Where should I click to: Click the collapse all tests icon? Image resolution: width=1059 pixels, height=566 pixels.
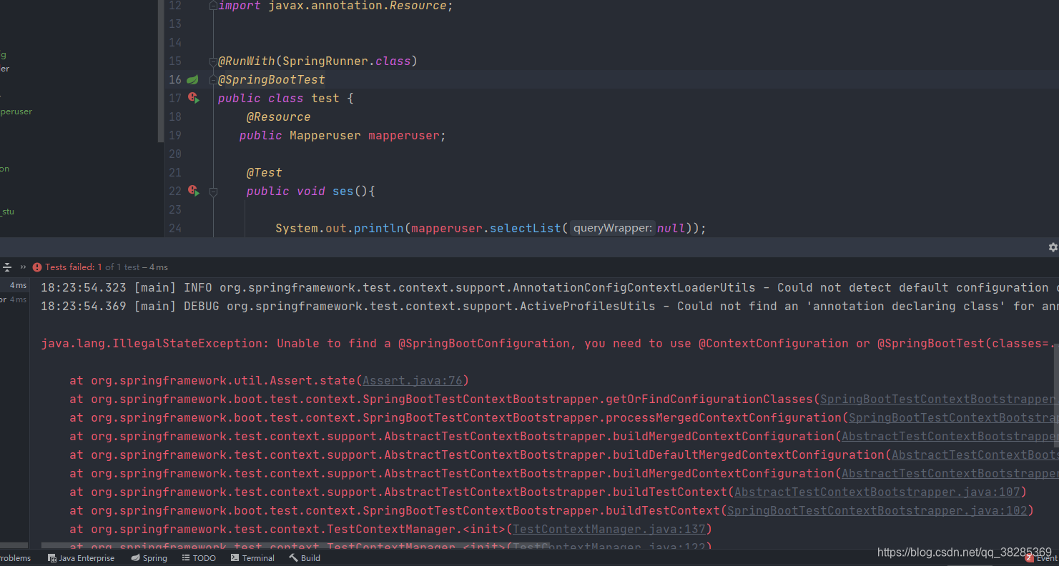tap(7, 267)
